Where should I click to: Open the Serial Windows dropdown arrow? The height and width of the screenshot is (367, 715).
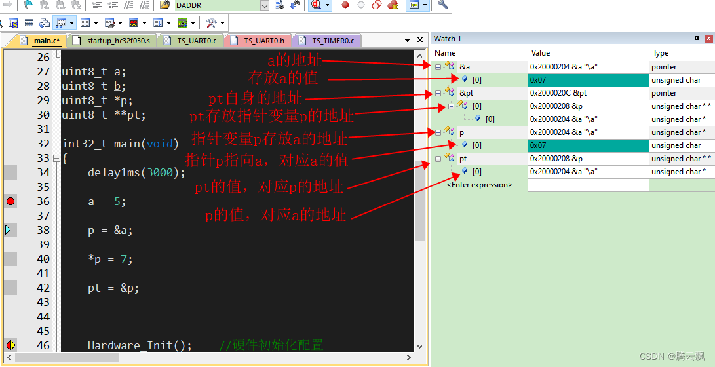click(x=120, y=23)
